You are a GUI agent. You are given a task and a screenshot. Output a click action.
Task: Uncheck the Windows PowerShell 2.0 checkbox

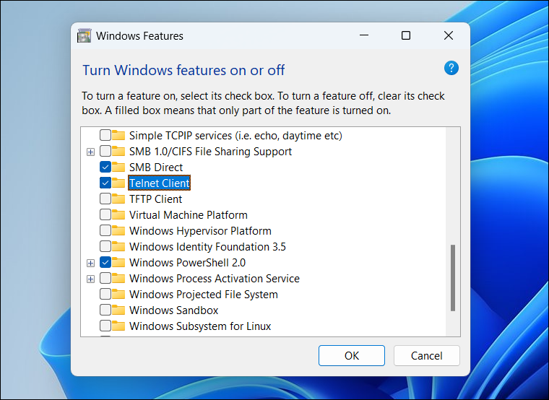(105, 262)
